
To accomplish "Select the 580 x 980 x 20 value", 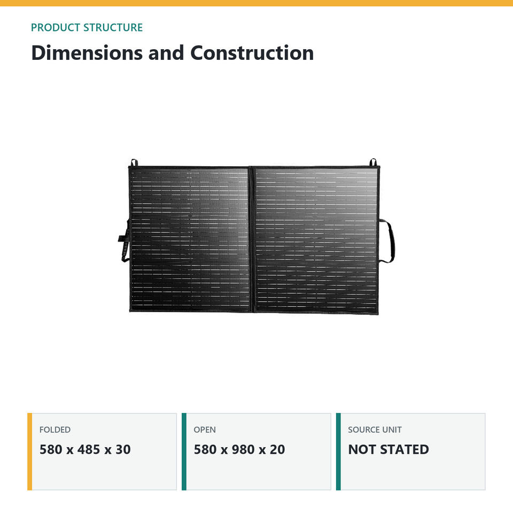I will pos(239,449).
